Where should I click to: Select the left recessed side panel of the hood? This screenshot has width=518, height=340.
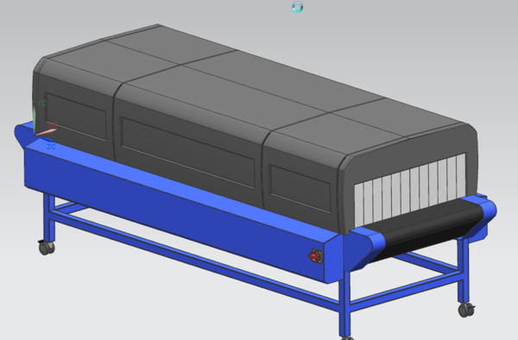76,116
